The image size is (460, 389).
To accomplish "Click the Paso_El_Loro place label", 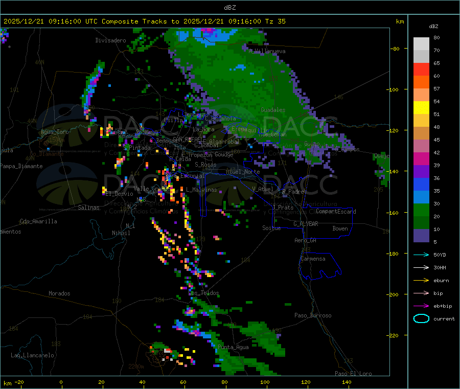I will (x=353, y=374).
